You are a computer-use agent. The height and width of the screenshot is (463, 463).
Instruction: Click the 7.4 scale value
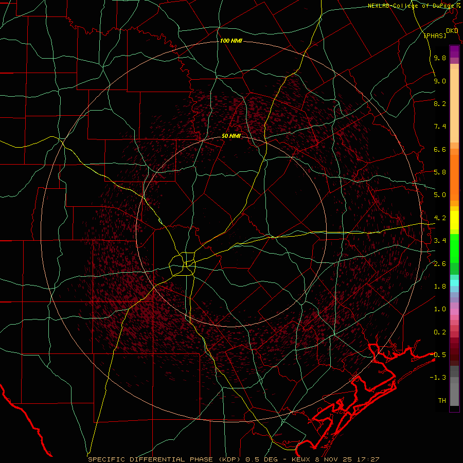pos(440,127)
